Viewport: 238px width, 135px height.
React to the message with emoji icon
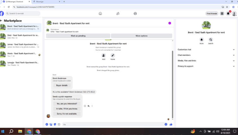(x=85, y=106)
